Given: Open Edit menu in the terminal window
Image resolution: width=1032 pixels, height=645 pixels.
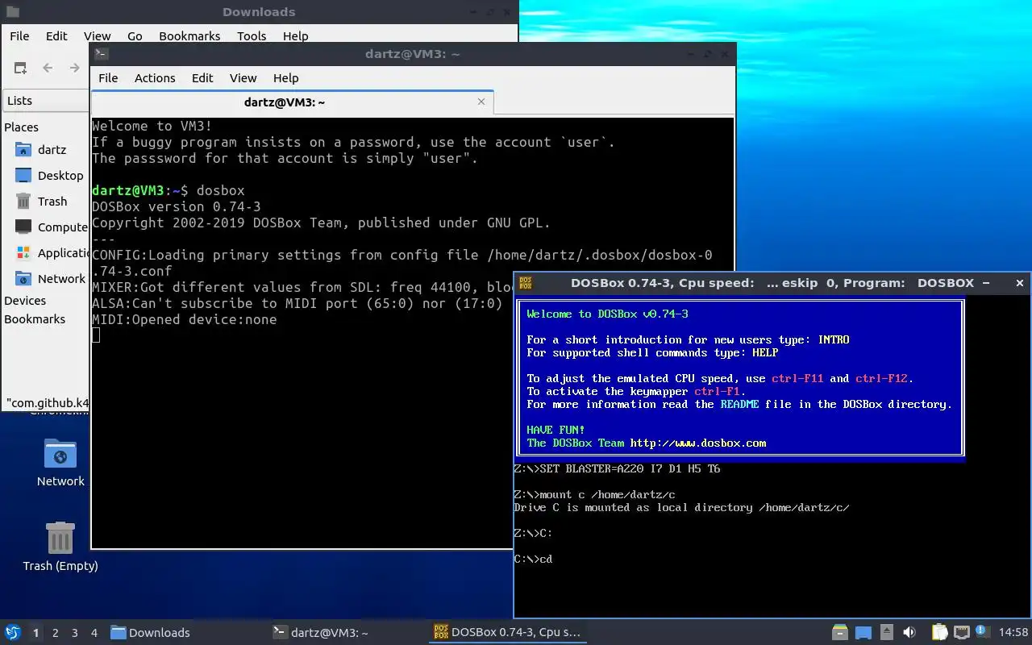Looking at the screenshot, I should [x=202, y=77].
